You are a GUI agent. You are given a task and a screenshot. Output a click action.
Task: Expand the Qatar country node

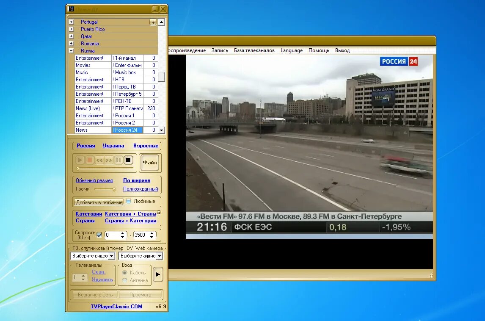71,36
